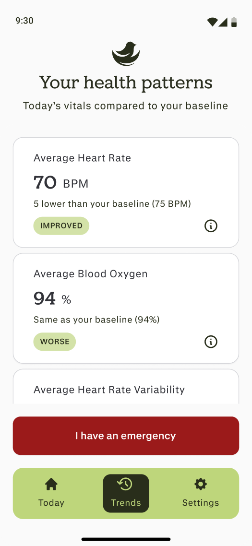
Task: Tap the info icon on Average Blood Oxygen card
Action: click(x=211, y=342)
